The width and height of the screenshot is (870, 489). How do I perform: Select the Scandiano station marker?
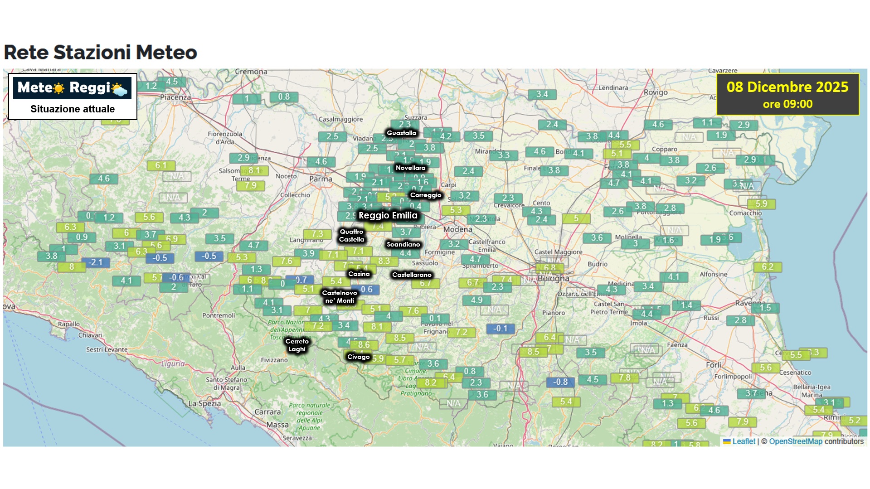click(403, 244)
